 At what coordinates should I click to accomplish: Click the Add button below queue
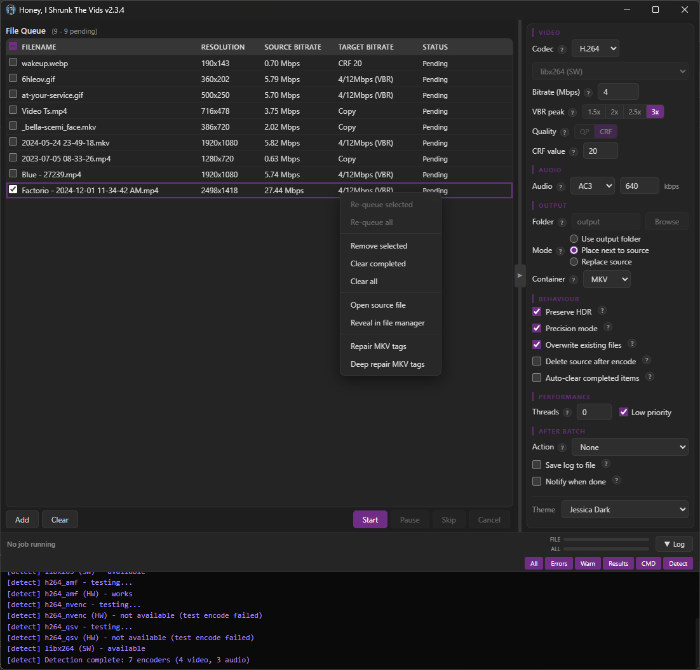pyautogui.click(x=22, y=519)
